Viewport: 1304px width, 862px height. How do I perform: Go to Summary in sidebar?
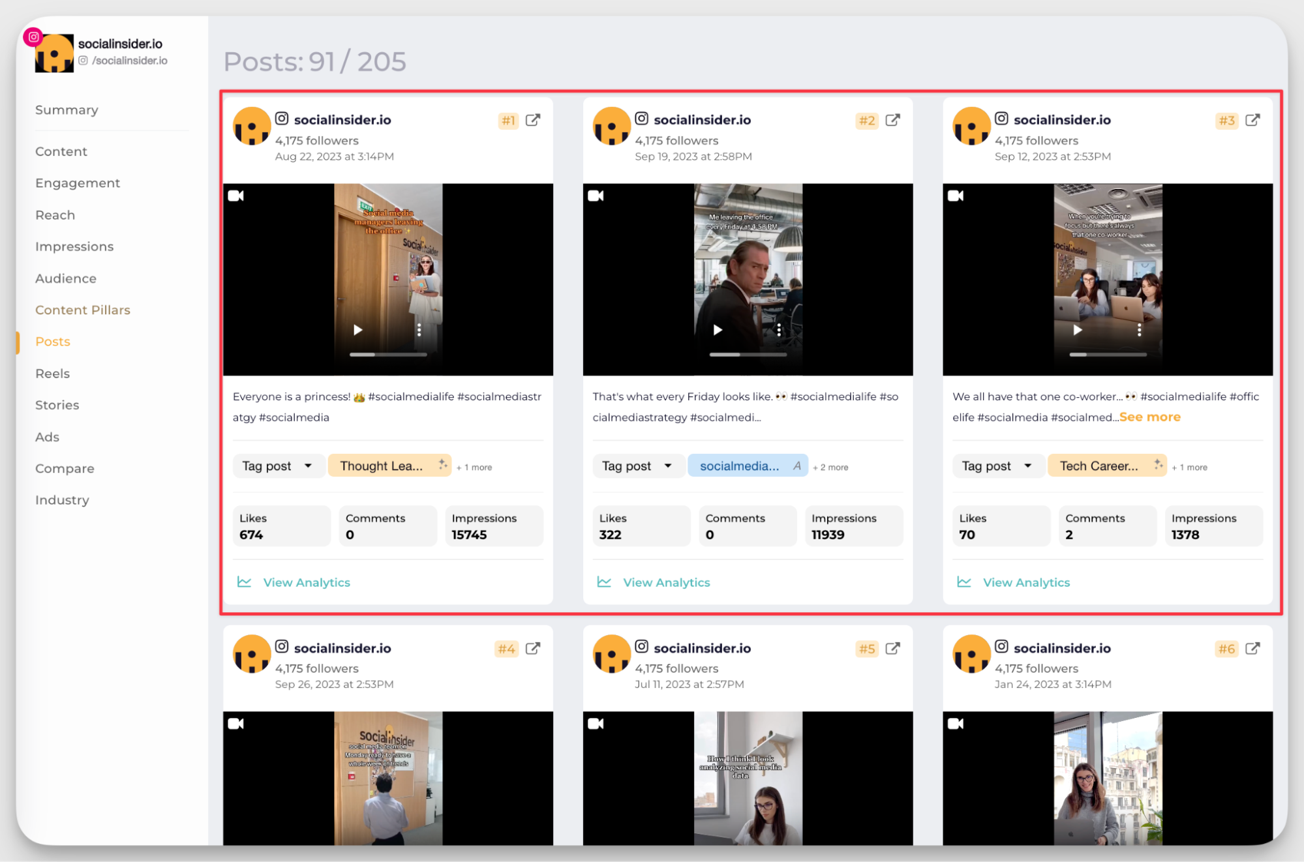(67, 110)
